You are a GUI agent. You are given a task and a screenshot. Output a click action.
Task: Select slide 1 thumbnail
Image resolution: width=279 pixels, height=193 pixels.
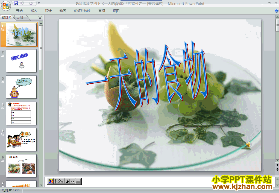pos(21,34)
